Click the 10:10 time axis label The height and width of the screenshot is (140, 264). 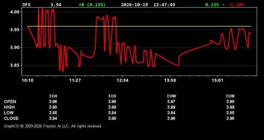(27, 80)
